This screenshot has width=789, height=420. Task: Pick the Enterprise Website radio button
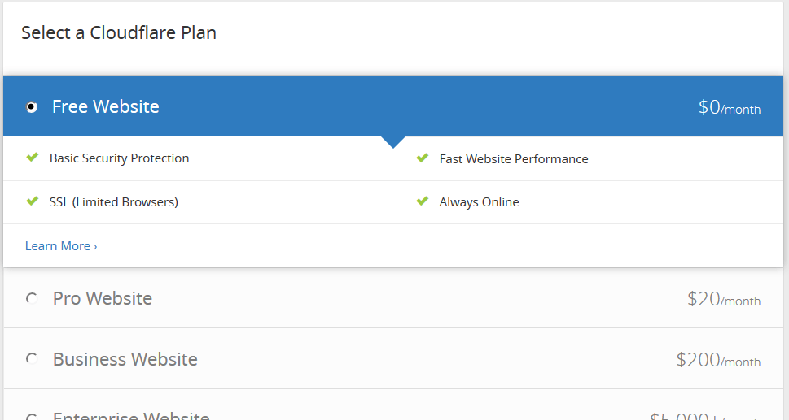click(x=32, y=417)
